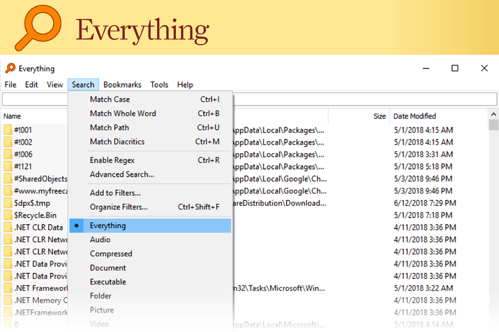Open the Tools menu
499x332 pixels.
pos(159,85)
